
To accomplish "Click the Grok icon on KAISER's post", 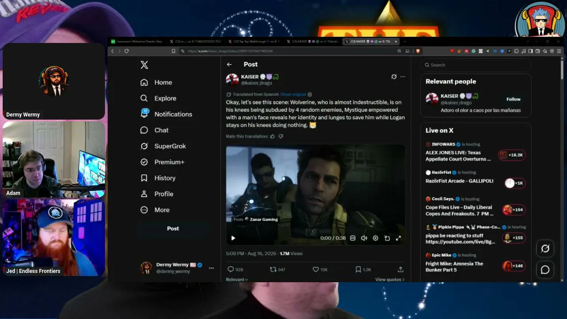I will point(394,77).
